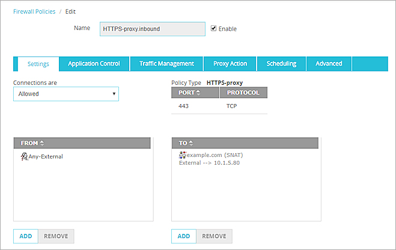Click the Any-External alias icon
396x250 pixels.
(24, 157)
